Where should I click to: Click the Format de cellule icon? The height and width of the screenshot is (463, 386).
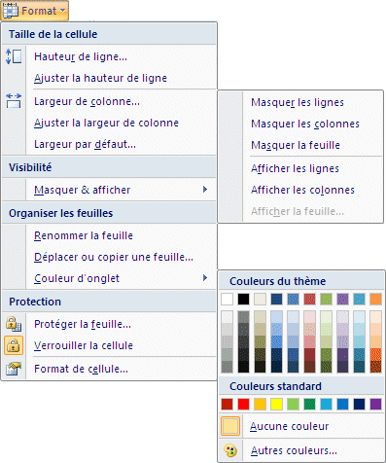coord(14,369)
